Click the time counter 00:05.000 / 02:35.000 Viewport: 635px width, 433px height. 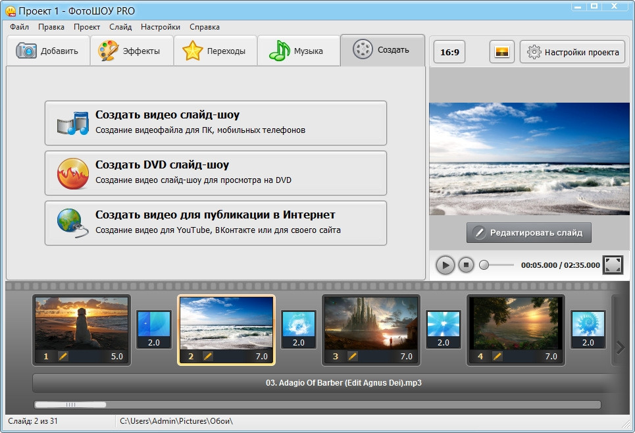560,265
